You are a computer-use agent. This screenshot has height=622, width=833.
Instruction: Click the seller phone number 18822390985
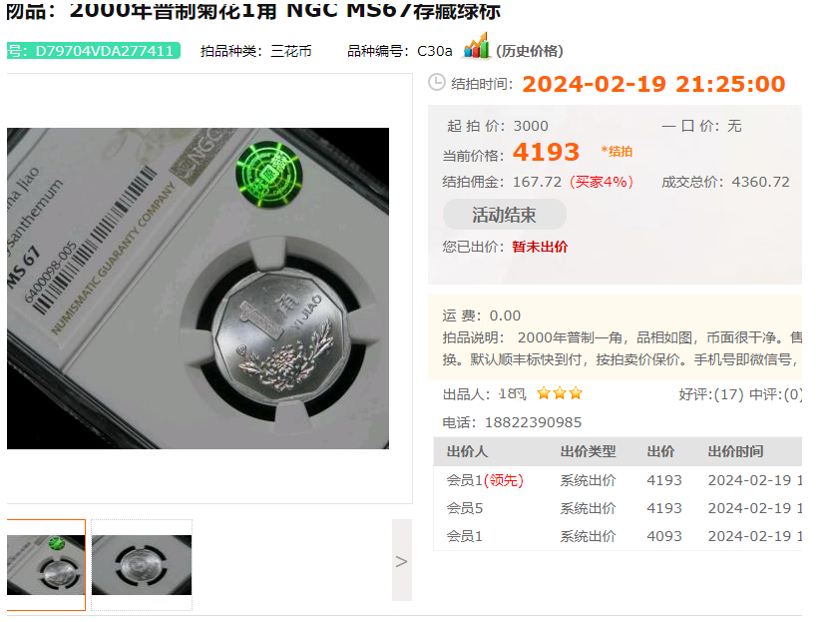[x=533, y=422]
